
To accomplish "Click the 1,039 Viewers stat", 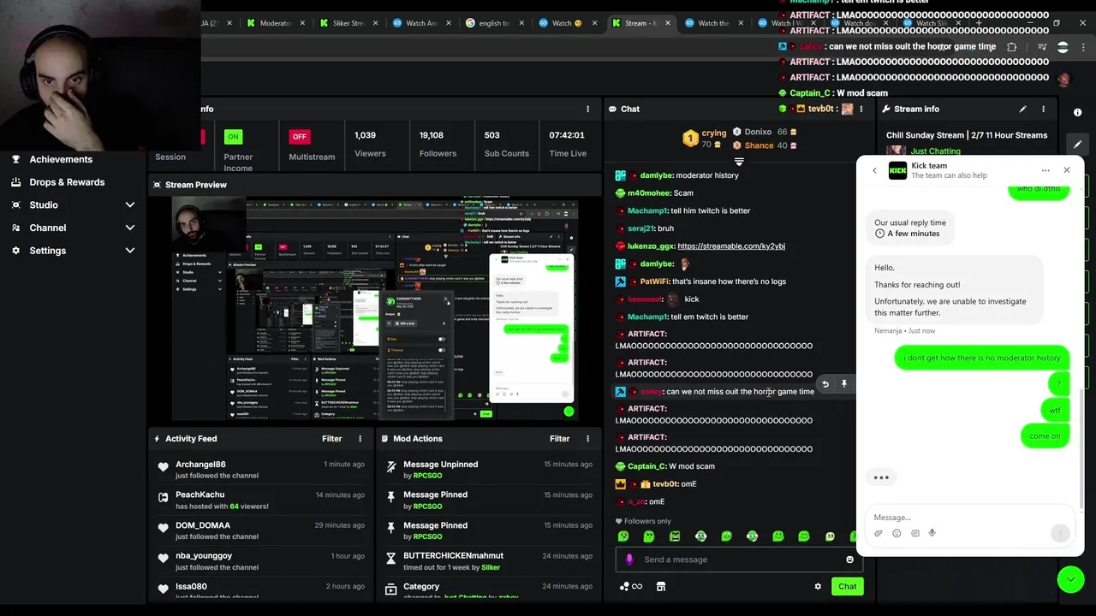I will tap(370, 144).
